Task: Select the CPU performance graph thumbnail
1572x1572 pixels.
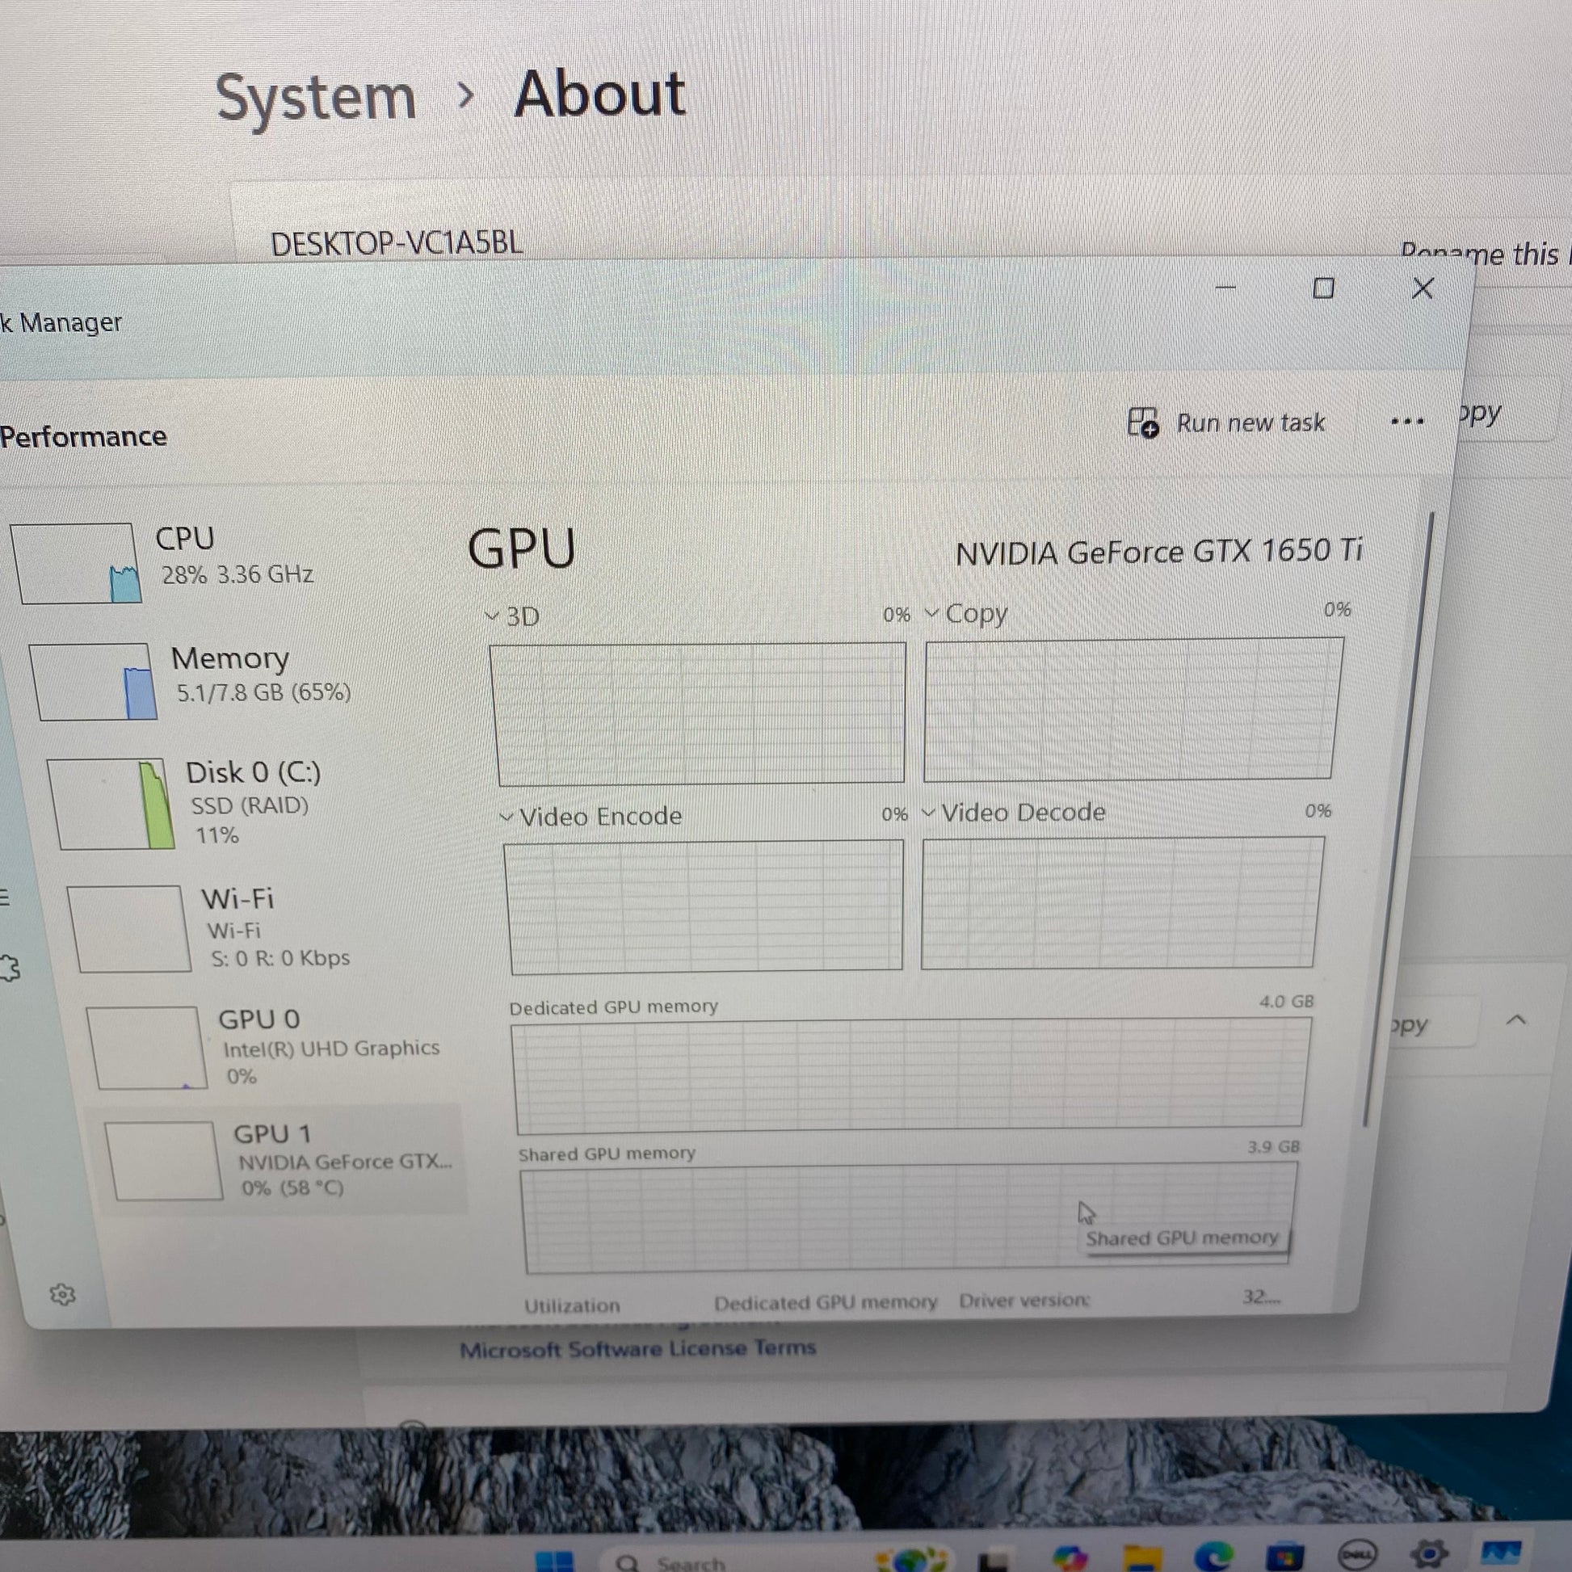Action: [x=77, y=563]
